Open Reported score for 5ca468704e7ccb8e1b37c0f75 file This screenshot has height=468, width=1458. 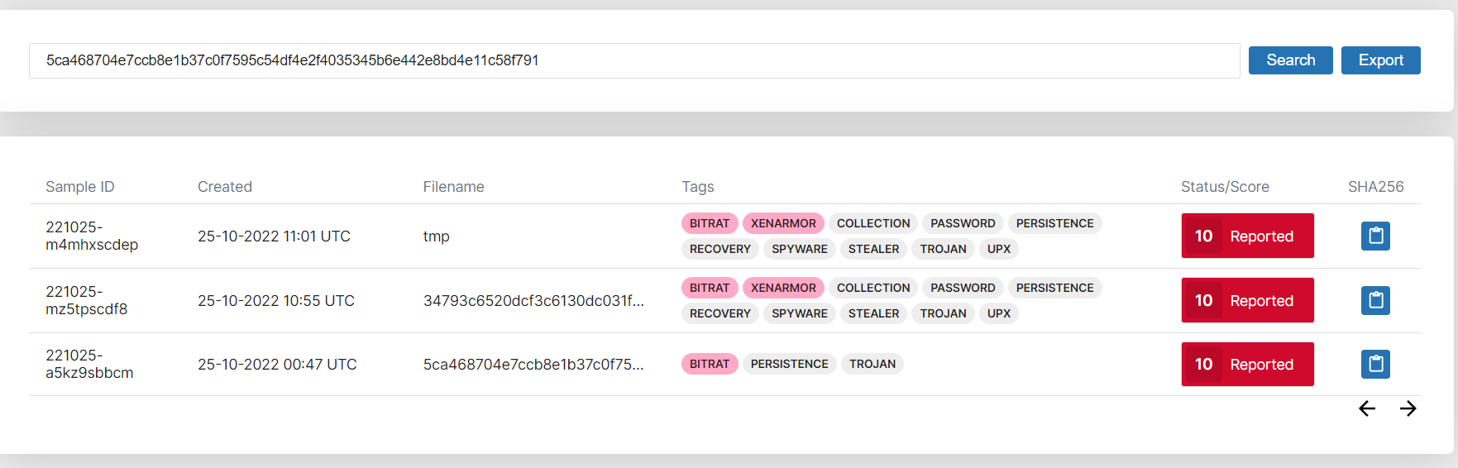click(x=1247, y=364)
